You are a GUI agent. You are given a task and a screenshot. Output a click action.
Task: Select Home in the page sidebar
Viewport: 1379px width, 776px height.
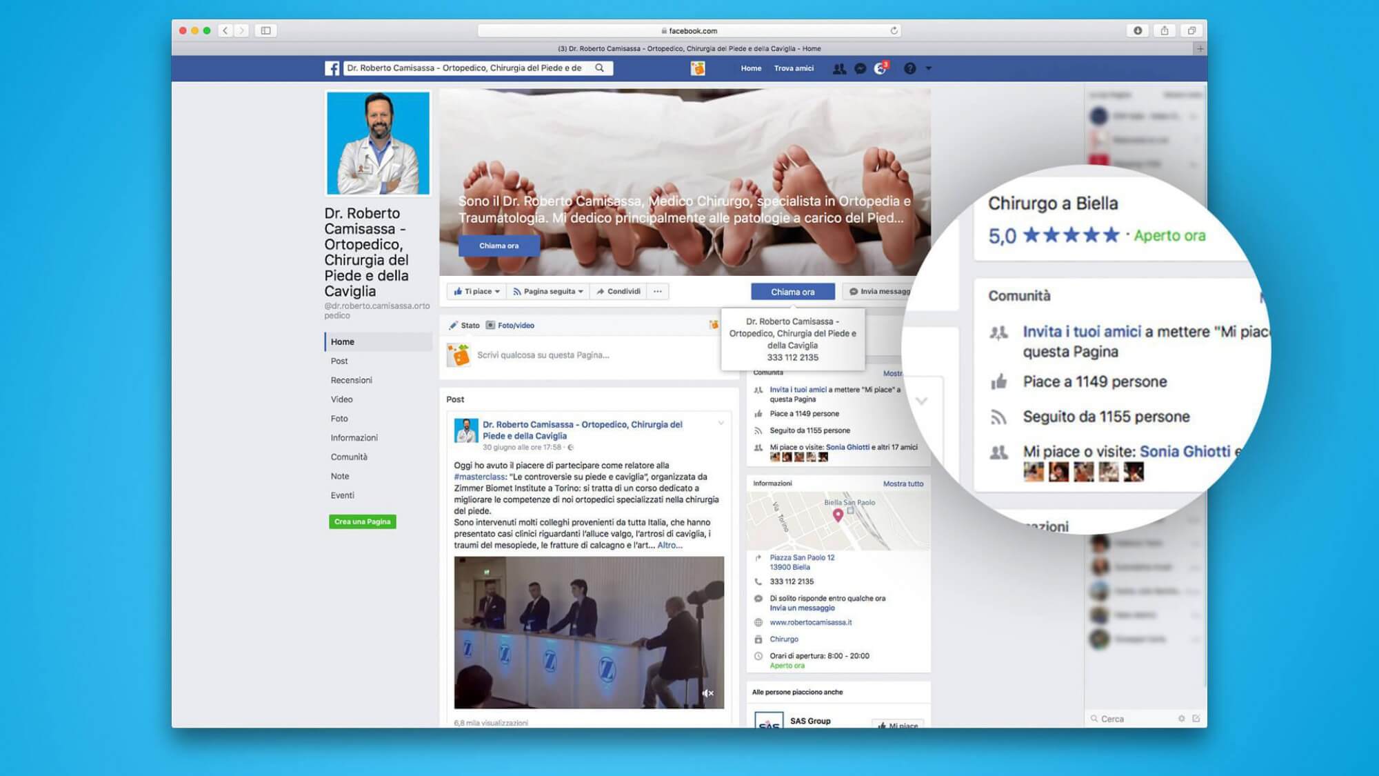point(379,341)
